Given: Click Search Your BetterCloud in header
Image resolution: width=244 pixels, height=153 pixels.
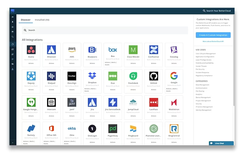Looking at the screenshot, I should (217, 11).
